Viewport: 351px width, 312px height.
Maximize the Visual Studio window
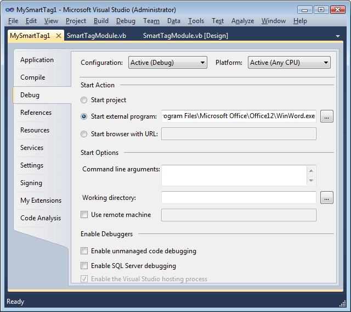321,10
